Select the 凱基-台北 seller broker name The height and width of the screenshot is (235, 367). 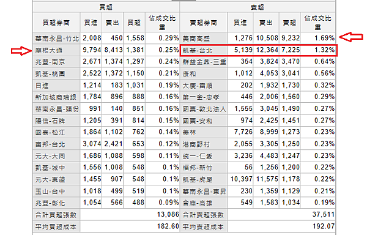(198, 50)
